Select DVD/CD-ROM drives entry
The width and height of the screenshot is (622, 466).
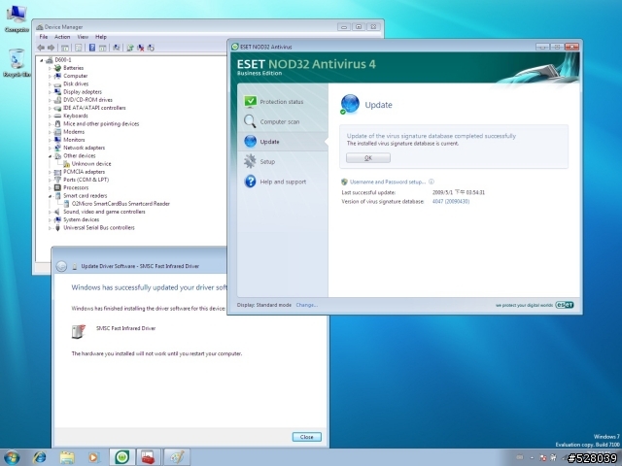87,100
